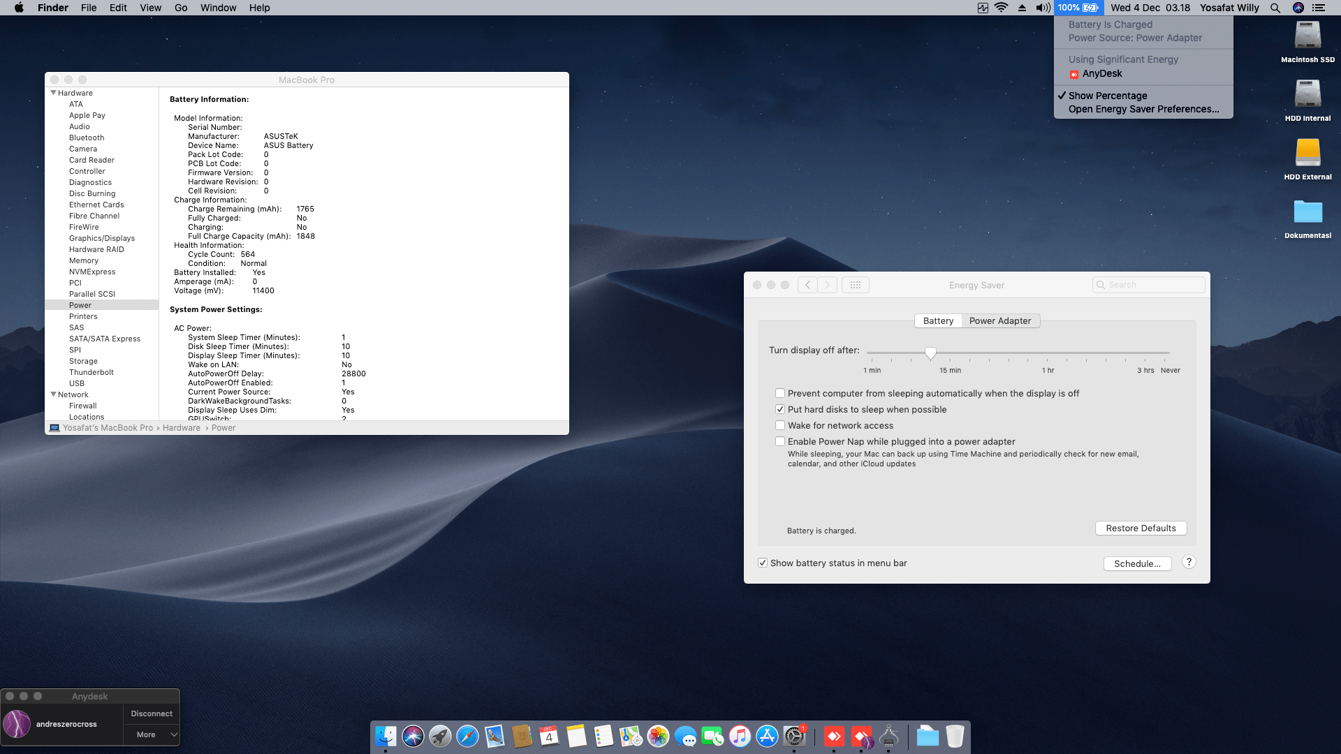Launch Siri from the Dock
This screenshot has height=754, width=1341.
click(x=413, y=736)
